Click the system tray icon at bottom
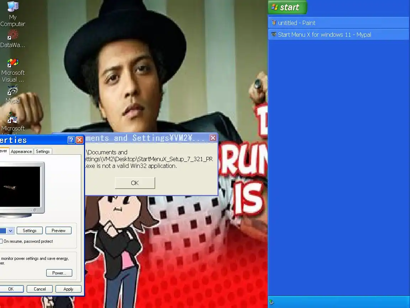 pos(272,302)
